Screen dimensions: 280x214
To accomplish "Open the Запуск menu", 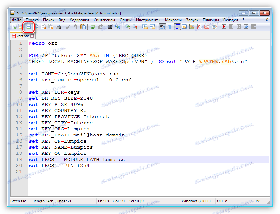I will [192, 20].
